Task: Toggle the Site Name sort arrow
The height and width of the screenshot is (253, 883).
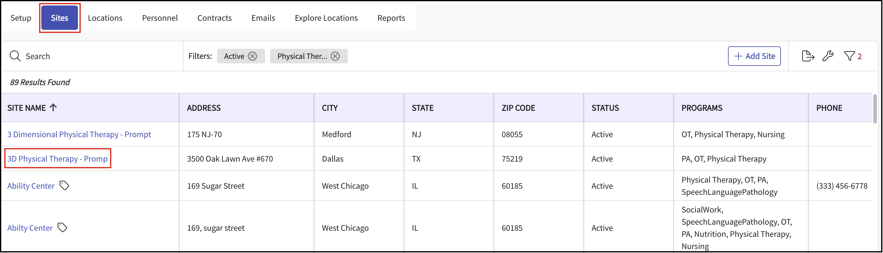Action: pos(53,108)
